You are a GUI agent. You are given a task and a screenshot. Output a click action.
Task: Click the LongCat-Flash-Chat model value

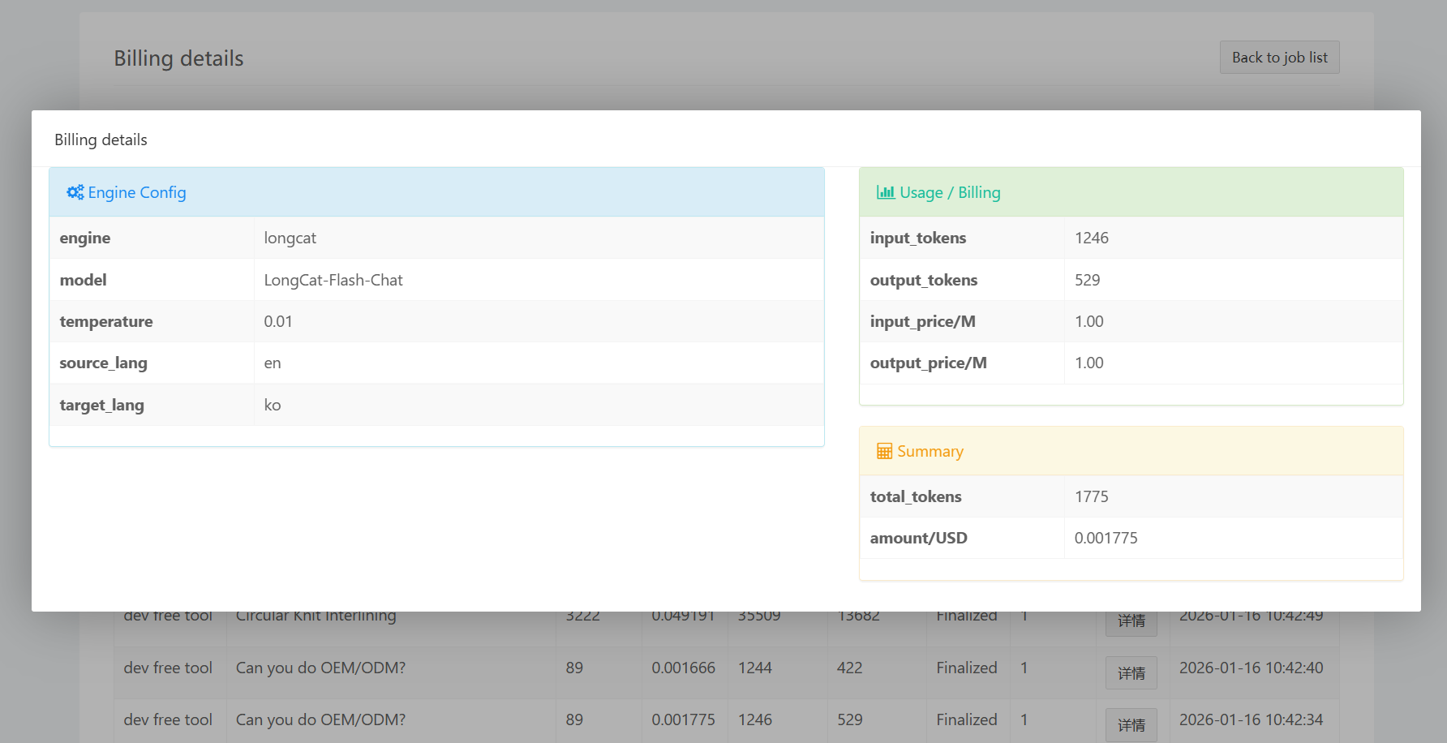tap(333, 280)
